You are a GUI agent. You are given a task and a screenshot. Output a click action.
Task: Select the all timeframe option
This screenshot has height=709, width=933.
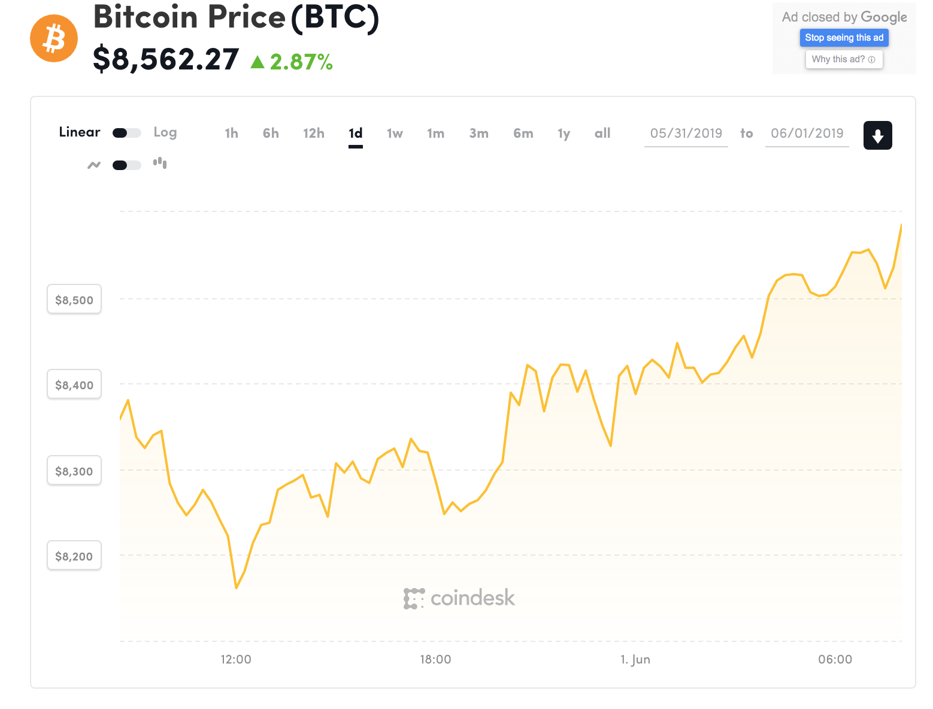[x=602, y=134]
